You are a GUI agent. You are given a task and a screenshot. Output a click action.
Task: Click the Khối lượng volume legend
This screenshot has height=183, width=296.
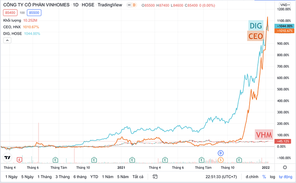pos(12,21)
